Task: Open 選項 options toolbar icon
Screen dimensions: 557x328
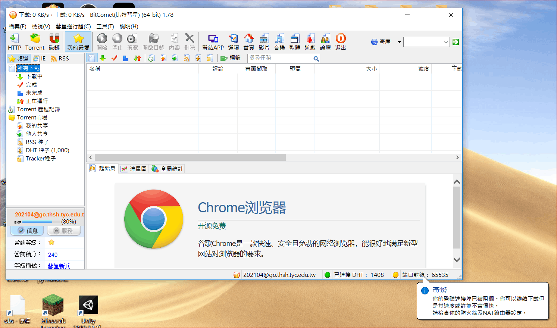Action: (234, 42)
